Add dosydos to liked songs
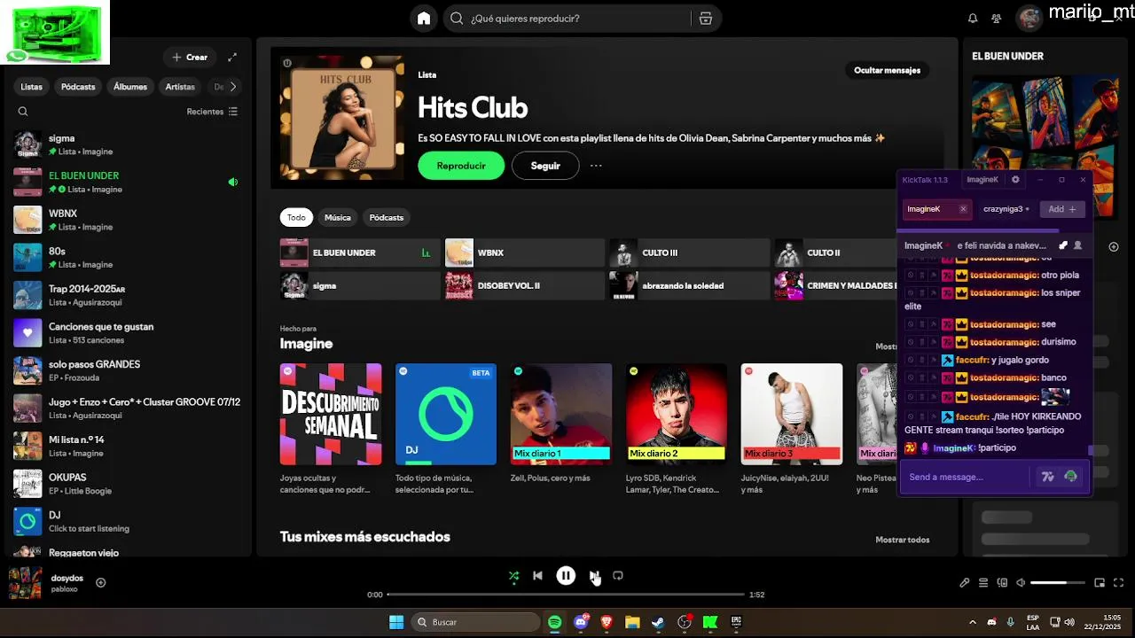 coord(101,582)
